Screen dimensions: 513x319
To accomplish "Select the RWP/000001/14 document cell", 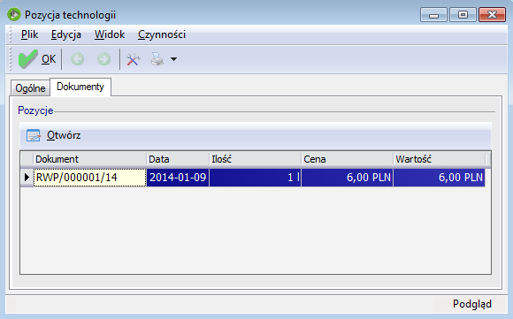I will tap(90, 178).
